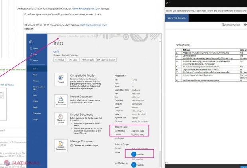This screenshot has width=247, height=168.
Task: Click m66.tkachuk@gmail.com link in 16:54 message
Action: click(x=86, y=8)
